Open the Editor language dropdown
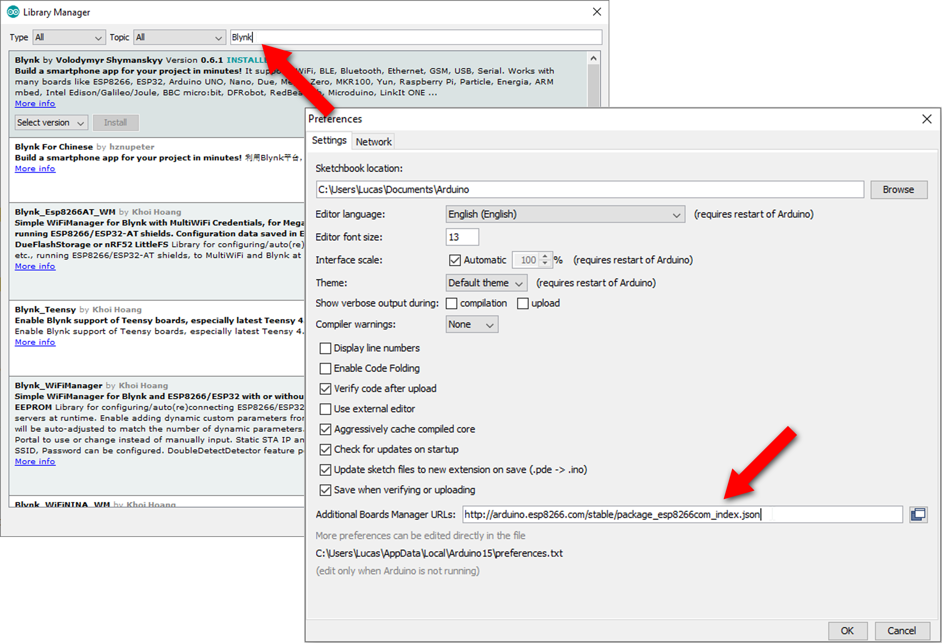This screenshot has width=942, height=643. (x=565, y=214)
